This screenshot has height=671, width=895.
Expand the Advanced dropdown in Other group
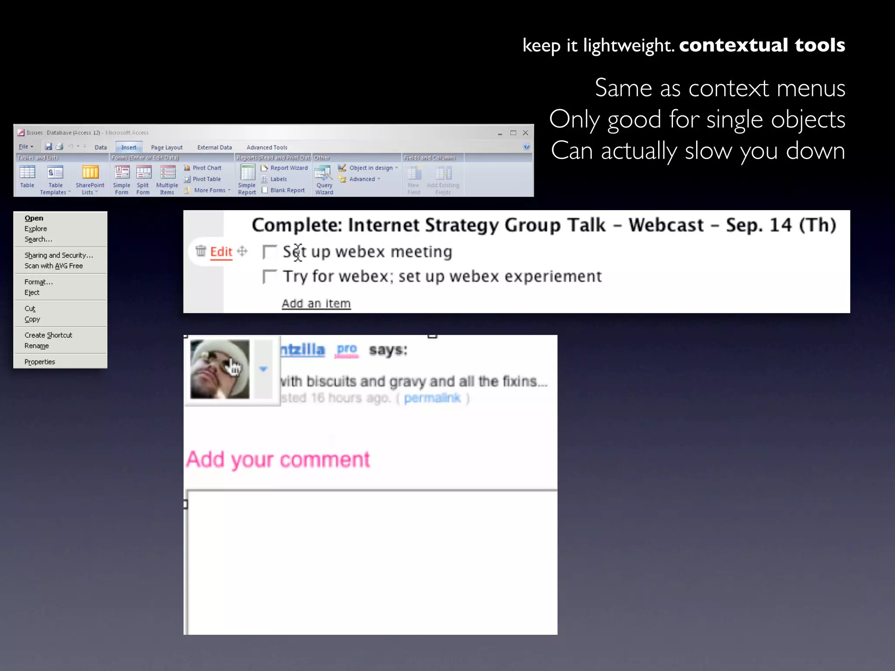click(x=359, y=179)
